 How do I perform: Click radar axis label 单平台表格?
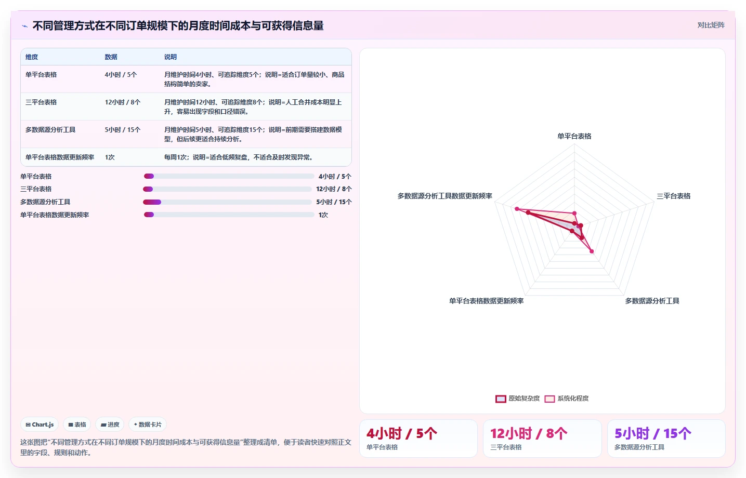click(574, 136)
